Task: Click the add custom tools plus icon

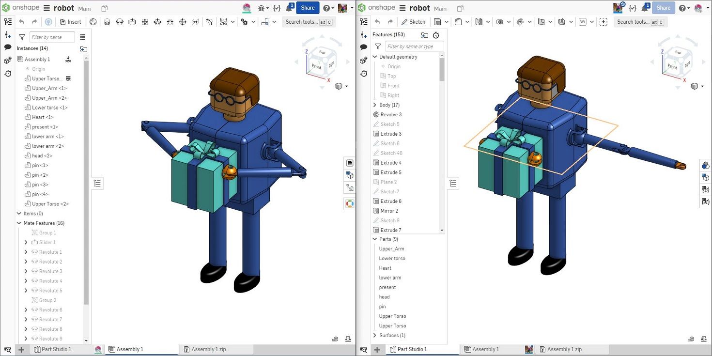Action: point(603,22)
